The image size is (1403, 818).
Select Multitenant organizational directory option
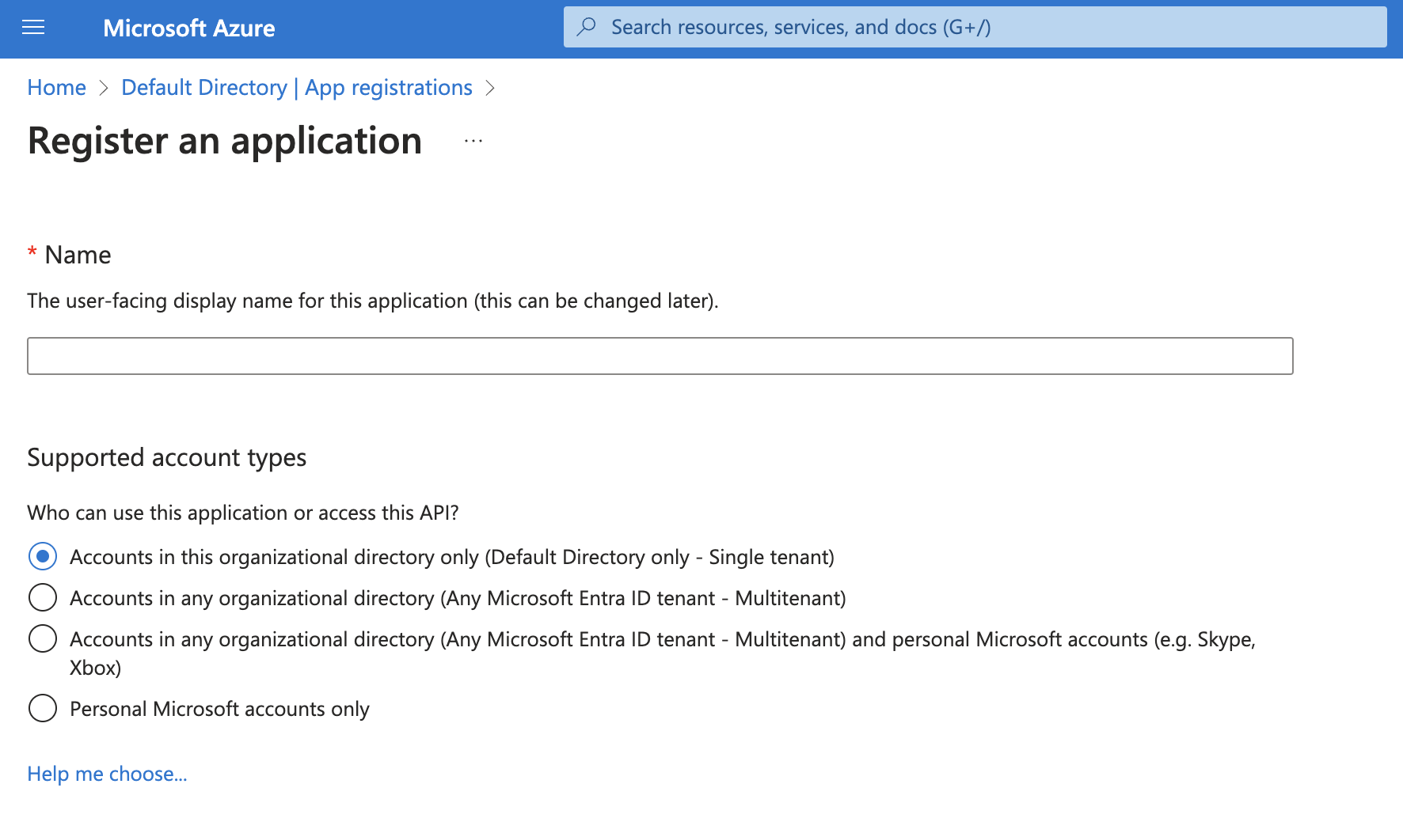43,597
